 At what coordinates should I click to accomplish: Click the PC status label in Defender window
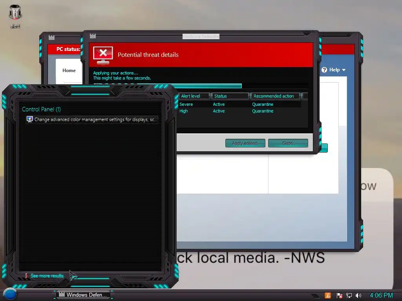(x=68, y=49)
